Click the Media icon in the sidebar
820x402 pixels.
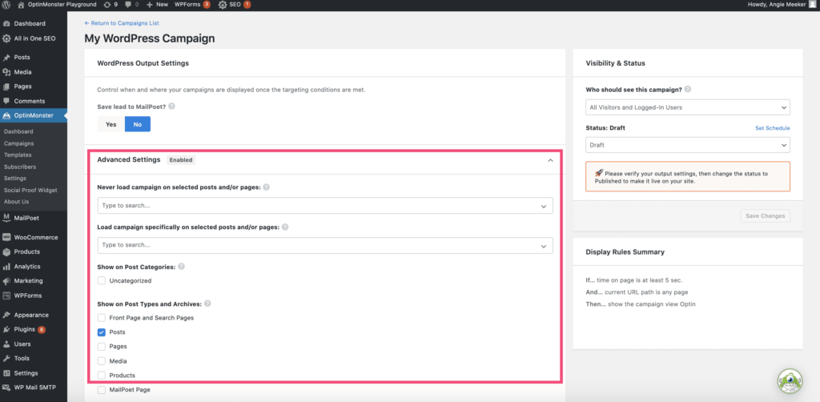pos(6,72)
